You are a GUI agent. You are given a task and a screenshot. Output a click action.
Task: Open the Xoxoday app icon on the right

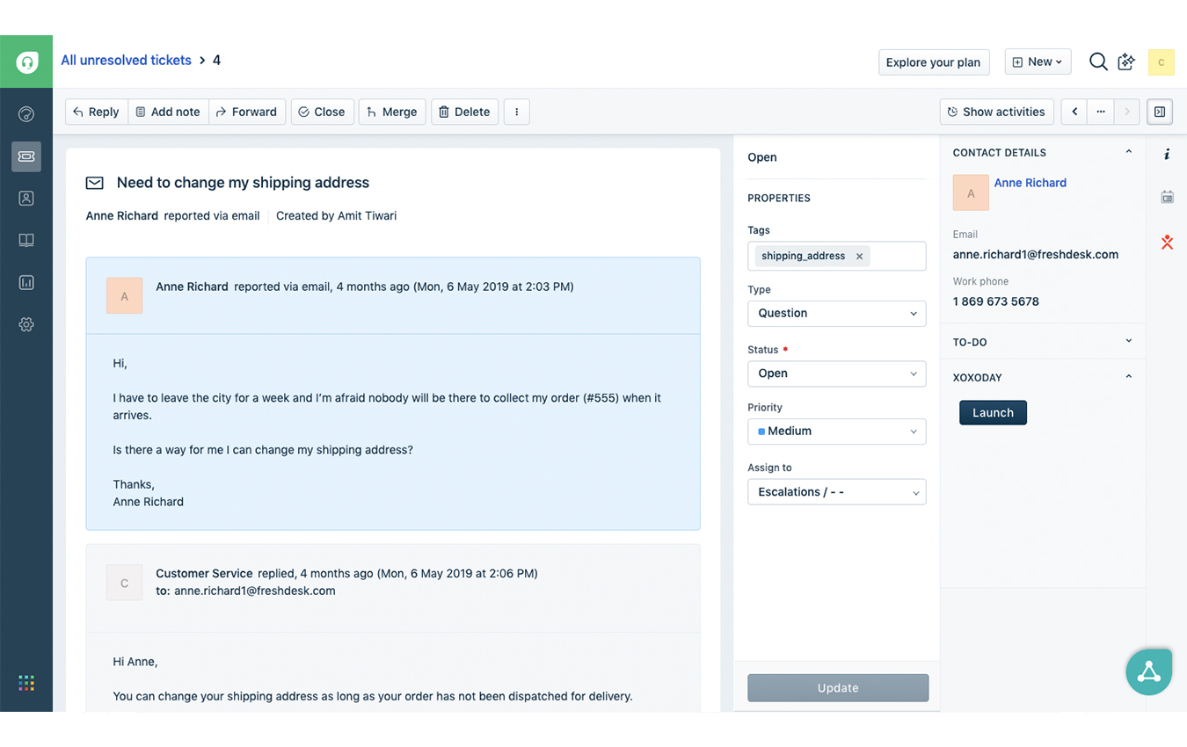[x=1167, y=243]
